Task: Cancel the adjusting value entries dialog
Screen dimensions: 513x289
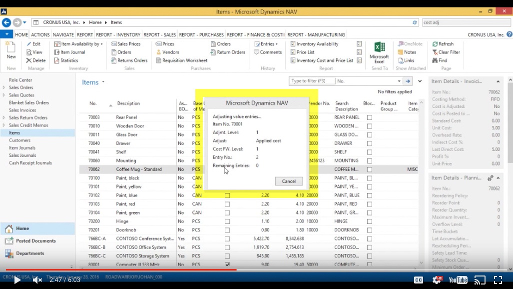Action: pos(289,181)
